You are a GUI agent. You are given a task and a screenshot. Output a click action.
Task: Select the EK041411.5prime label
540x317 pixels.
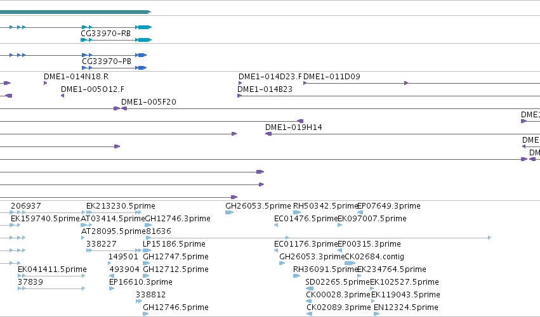pos(52,269)
